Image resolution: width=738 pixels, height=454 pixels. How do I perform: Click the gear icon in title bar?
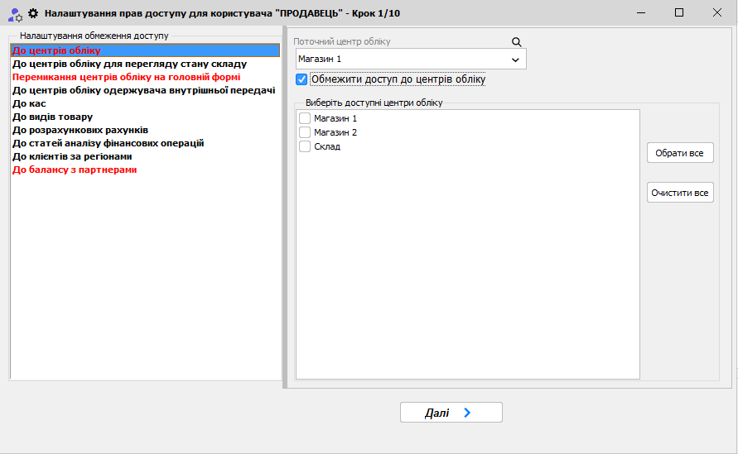point(33,13)
